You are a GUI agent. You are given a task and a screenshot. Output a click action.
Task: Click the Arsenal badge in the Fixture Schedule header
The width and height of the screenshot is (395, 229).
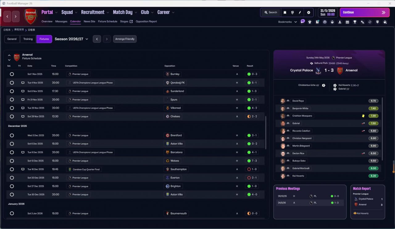click(17, 57)
